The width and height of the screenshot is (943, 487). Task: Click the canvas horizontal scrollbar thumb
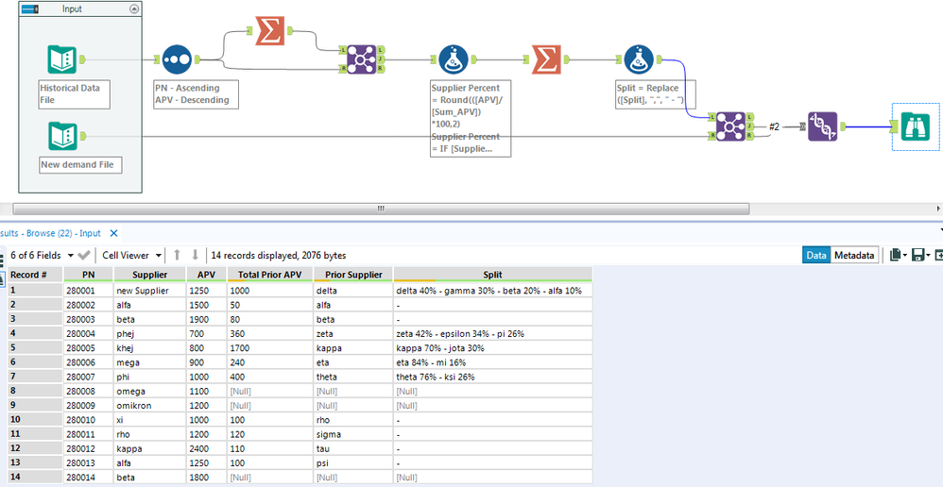click(x=380, y=209)
